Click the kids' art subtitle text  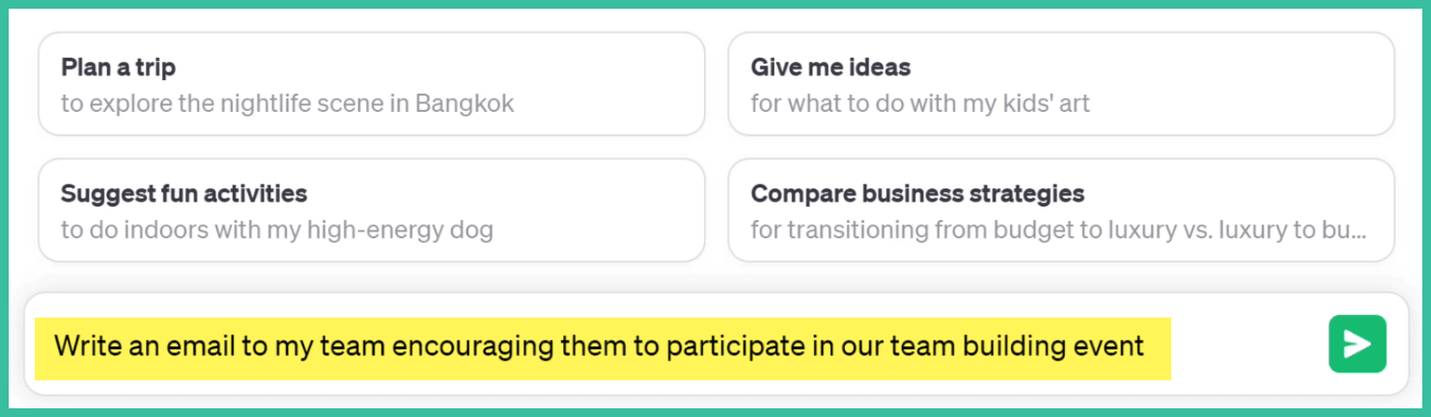coord(920,103)
